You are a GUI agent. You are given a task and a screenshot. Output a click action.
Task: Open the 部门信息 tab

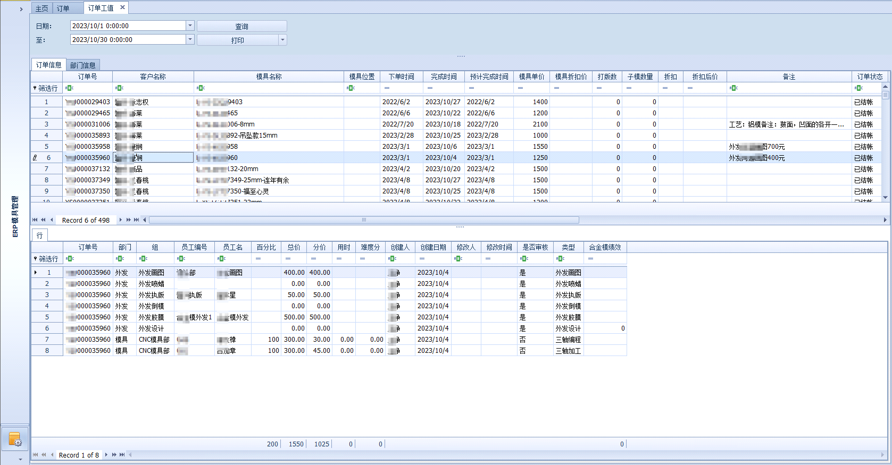tap(83, 65)
